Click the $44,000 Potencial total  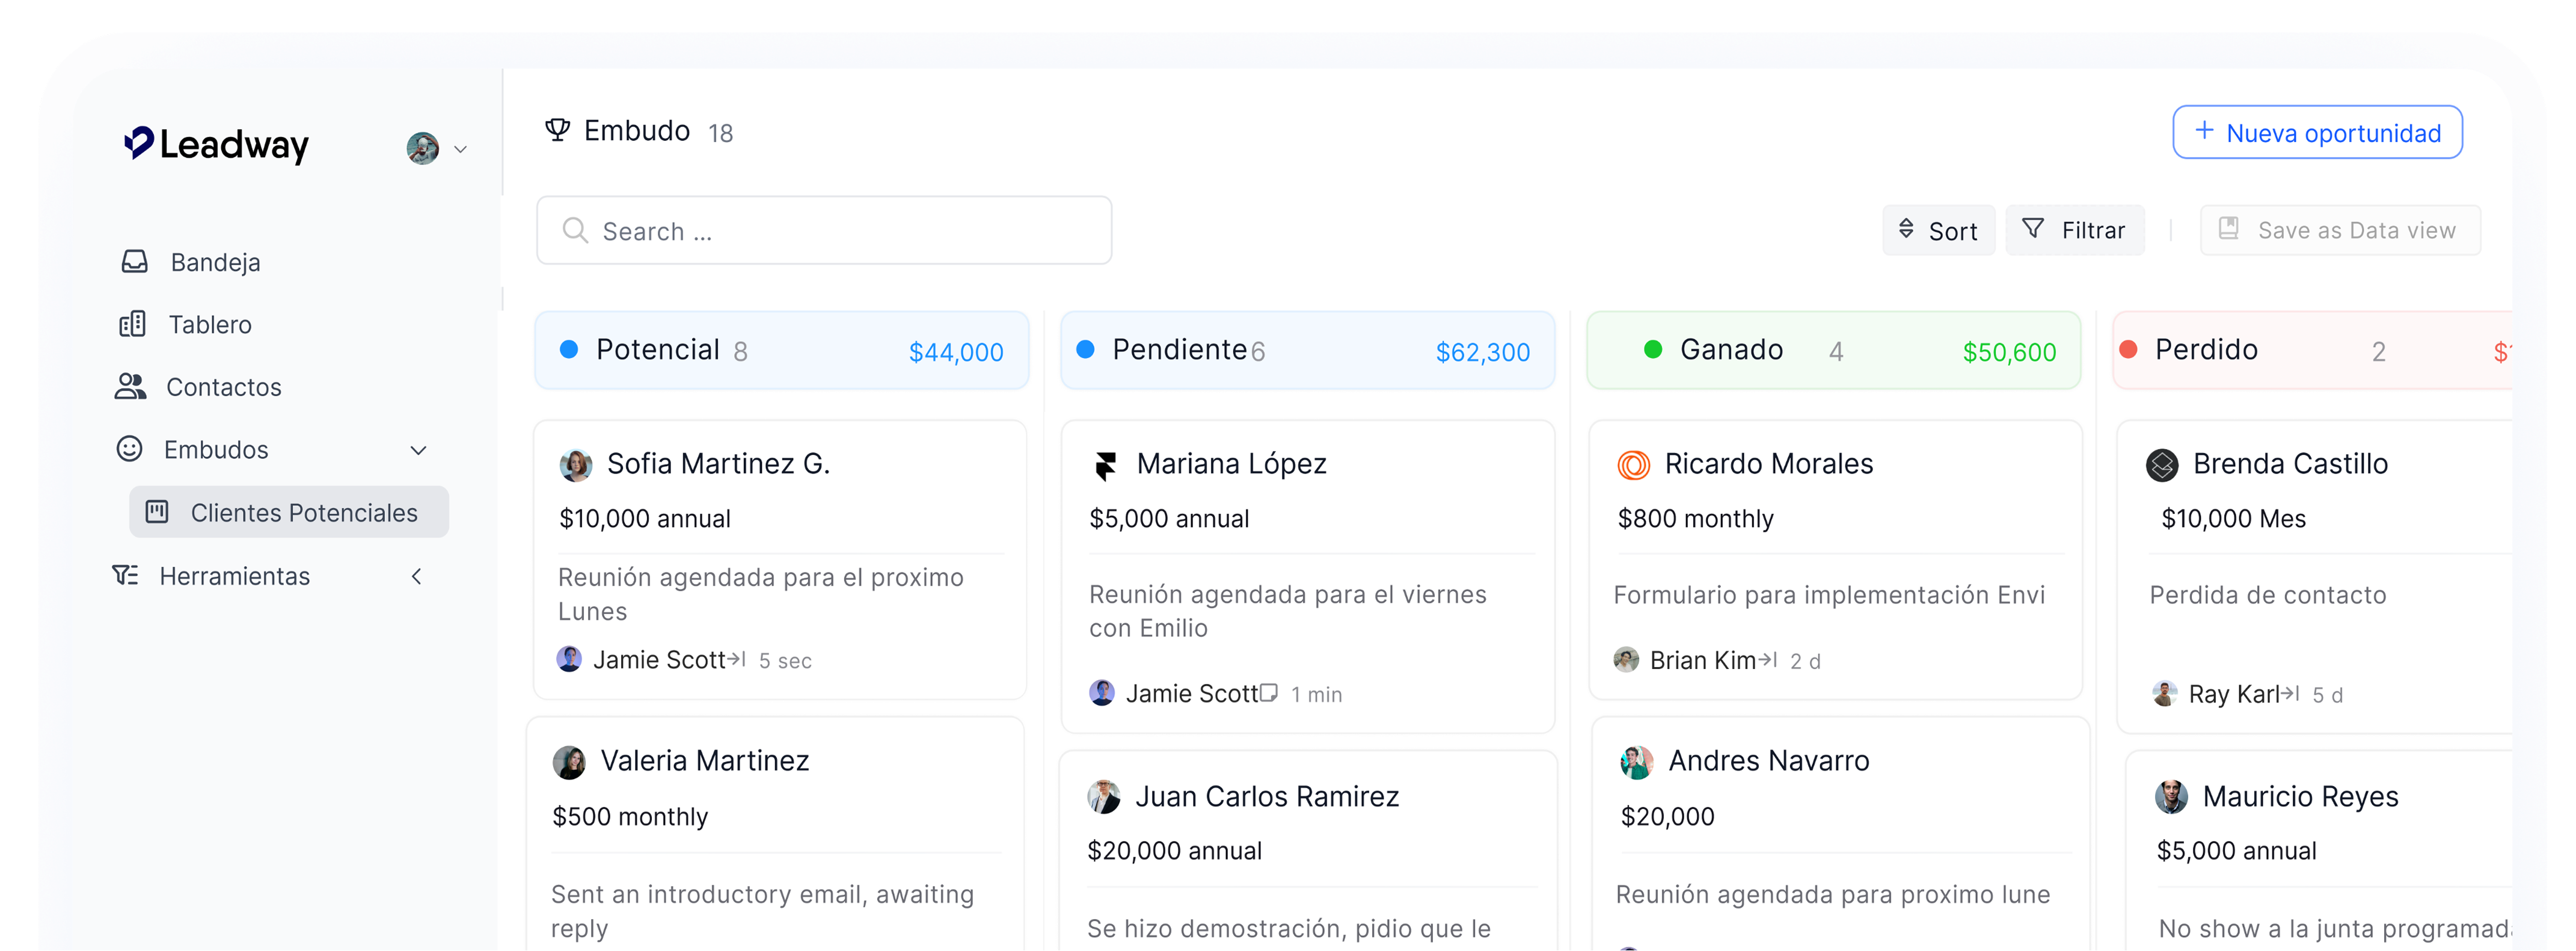tap(956, 352)
